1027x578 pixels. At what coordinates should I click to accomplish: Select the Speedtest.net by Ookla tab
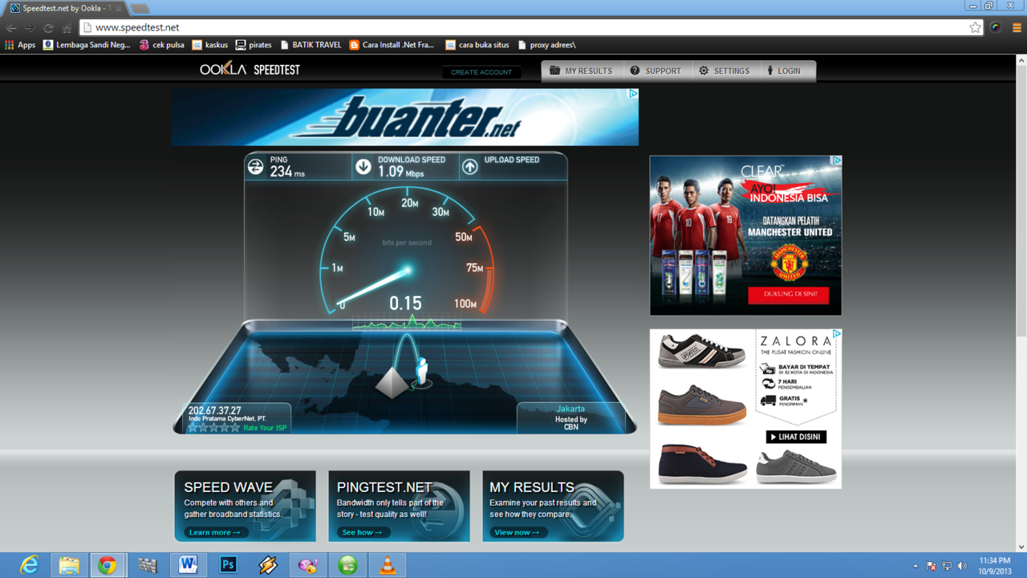pyautogui.click(x=66, y=8)
